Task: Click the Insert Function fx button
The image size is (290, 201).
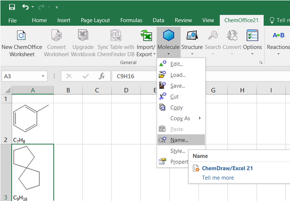Action: pyautogui.click(x=102, y=76)
